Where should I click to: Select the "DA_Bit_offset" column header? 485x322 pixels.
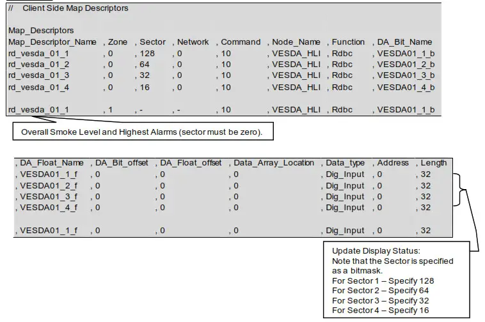(x=122, y=163)
